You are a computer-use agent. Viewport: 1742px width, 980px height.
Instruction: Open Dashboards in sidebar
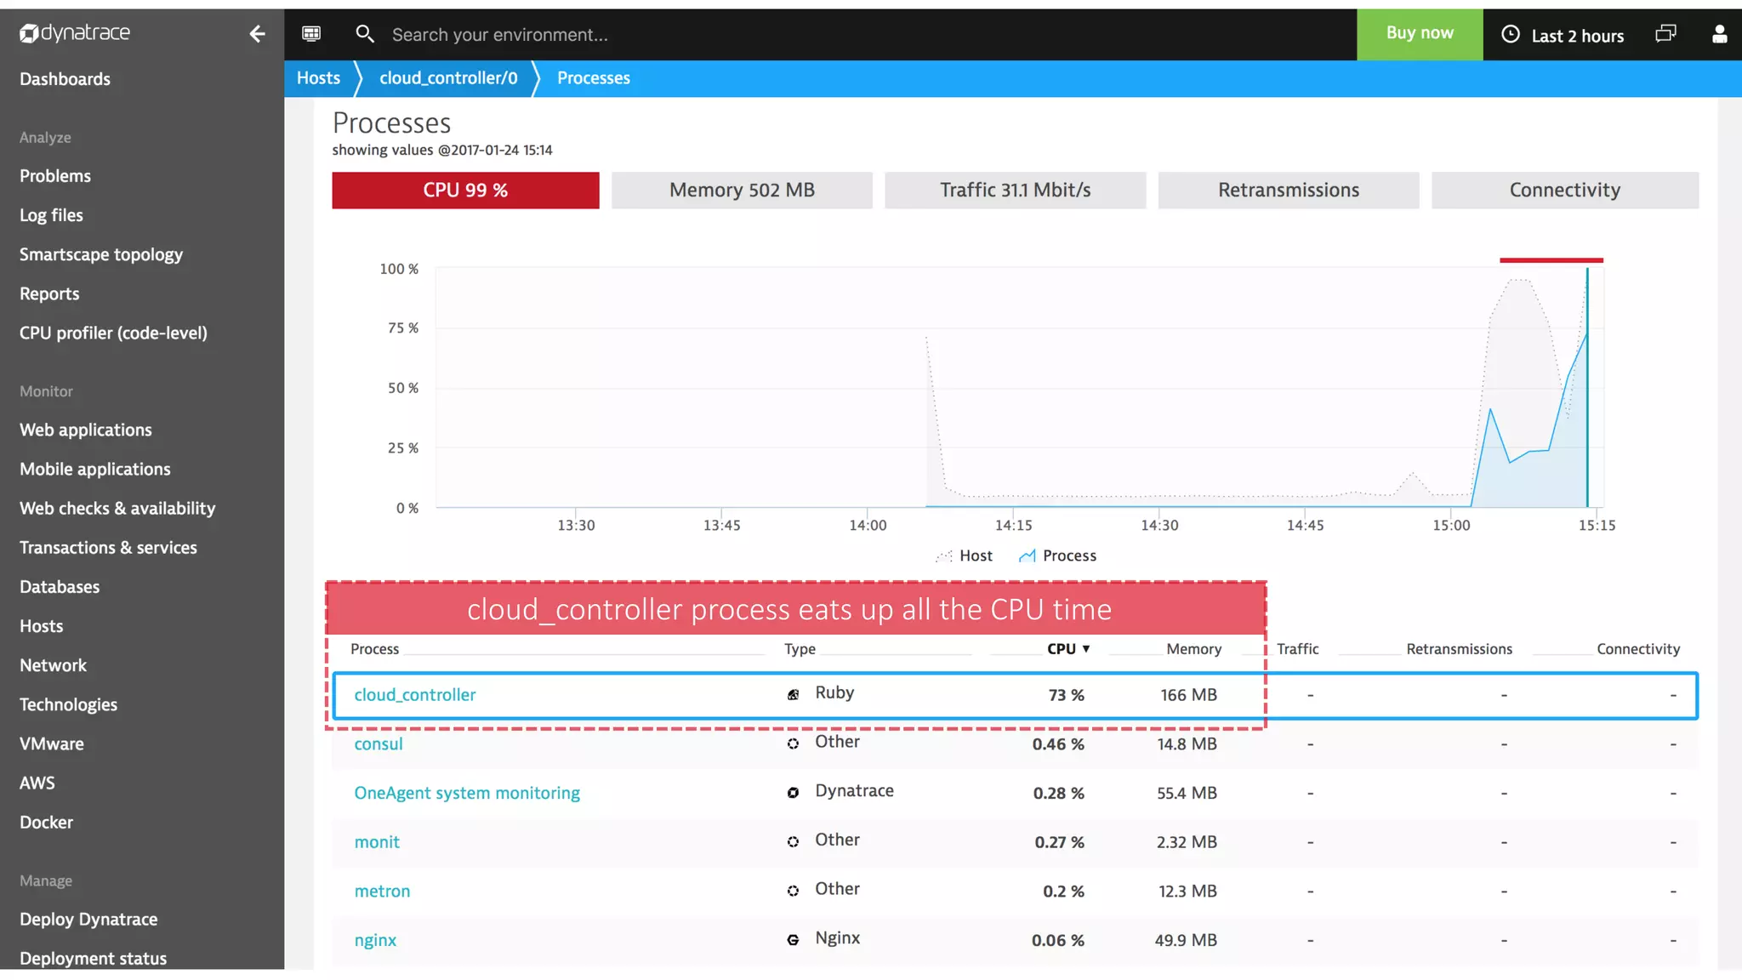65,79
